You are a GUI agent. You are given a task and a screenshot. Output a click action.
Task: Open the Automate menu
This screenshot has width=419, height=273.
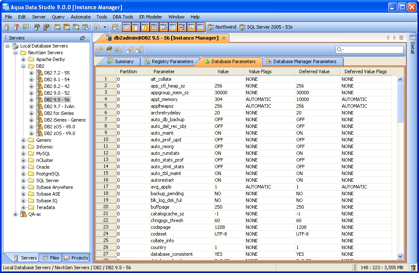pyautogui.click(x=81, y=17)
